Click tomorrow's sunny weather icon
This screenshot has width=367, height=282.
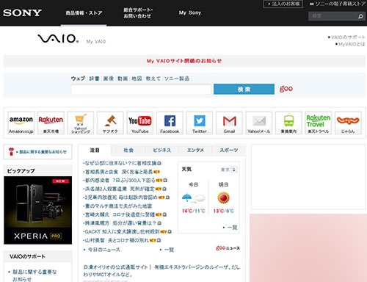[223, 198]
